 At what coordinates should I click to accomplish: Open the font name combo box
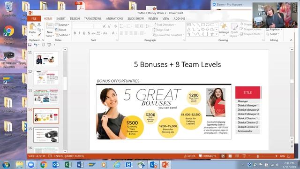(x=83, y=26)
